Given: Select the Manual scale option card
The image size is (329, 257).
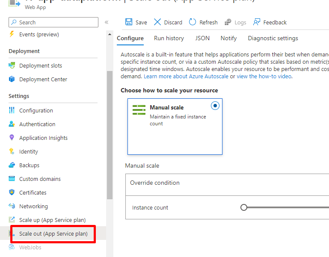Looking at the screenshot, I should (175, 127).
